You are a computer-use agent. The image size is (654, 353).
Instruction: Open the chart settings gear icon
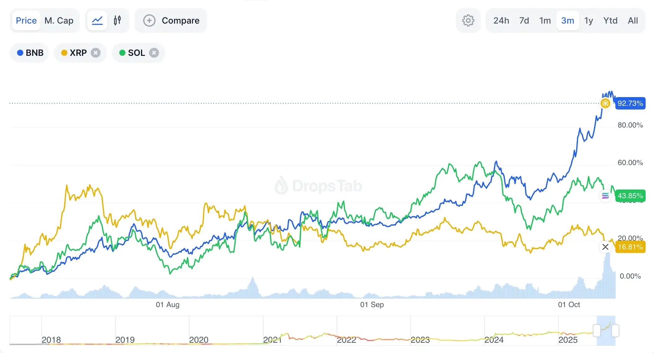[x=468, y=20]
